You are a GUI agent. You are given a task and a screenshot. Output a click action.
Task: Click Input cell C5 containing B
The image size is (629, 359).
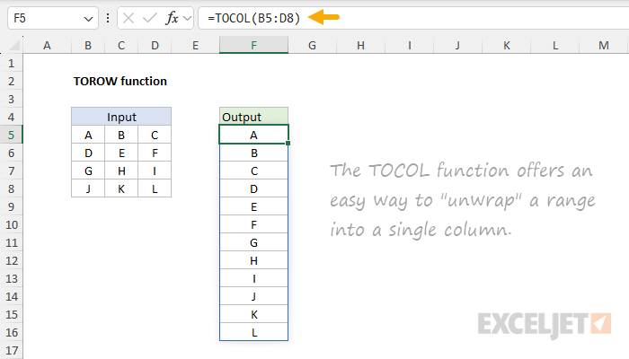pyautogui.click(x=121, y=135)
